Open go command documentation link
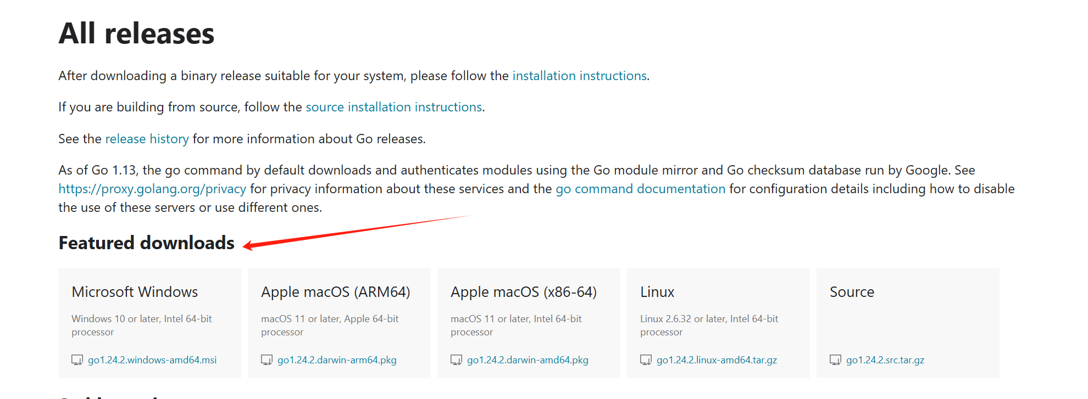This screenshot has height=399, width=1088. click(641, 189)
